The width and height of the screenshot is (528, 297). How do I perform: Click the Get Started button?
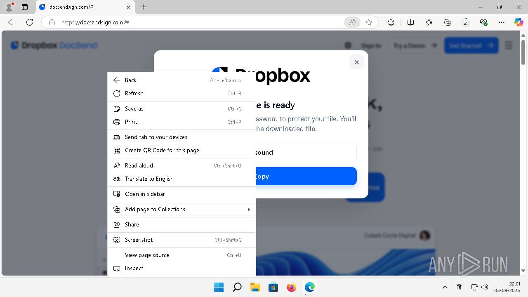(471, 45)
